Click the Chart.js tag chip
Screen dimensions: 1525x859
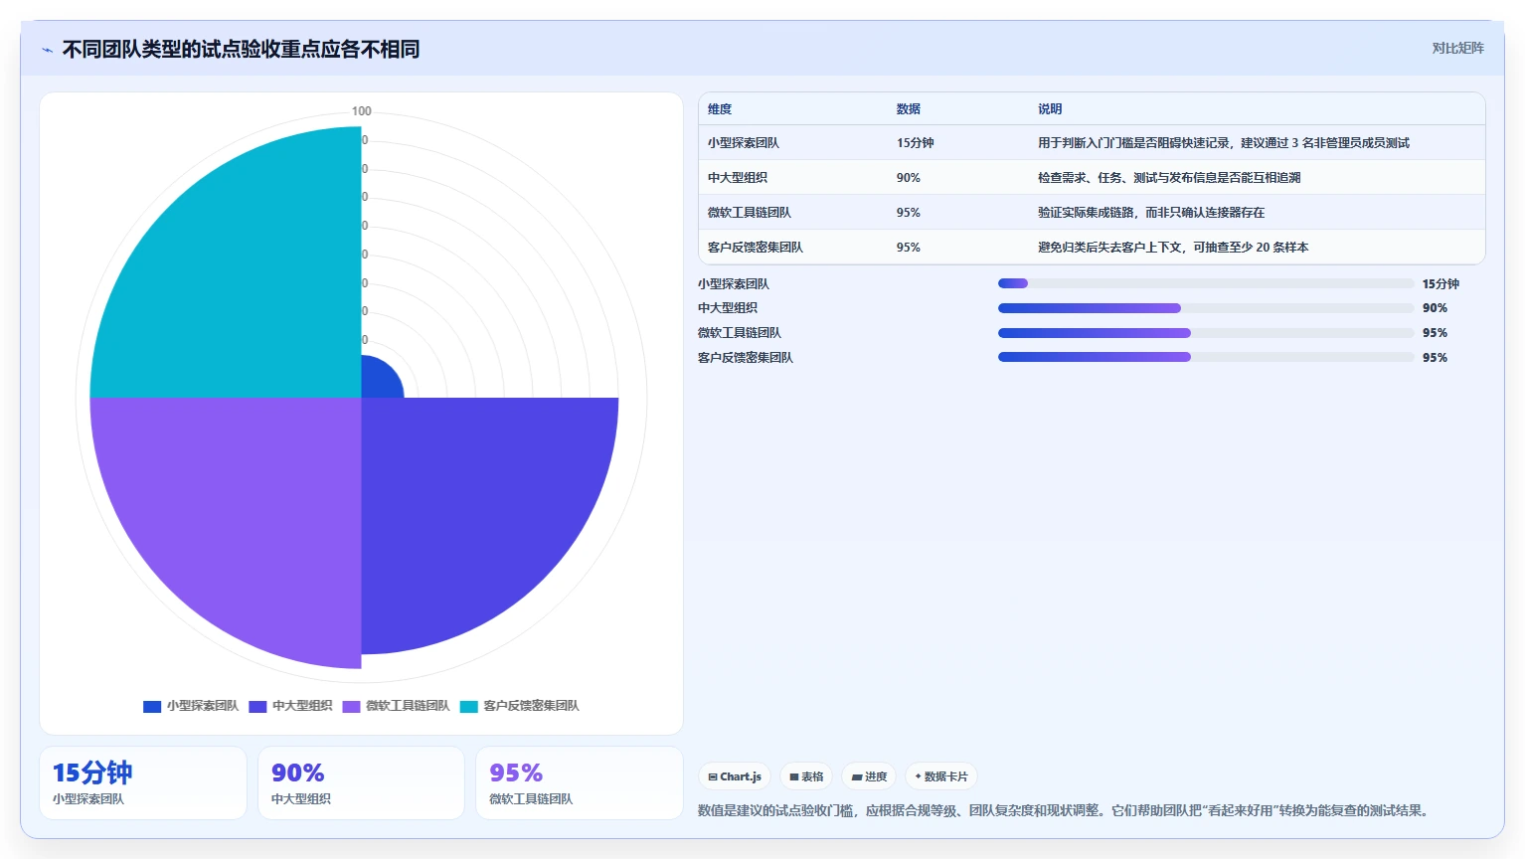pyautogui.click(x=735, y=776)
